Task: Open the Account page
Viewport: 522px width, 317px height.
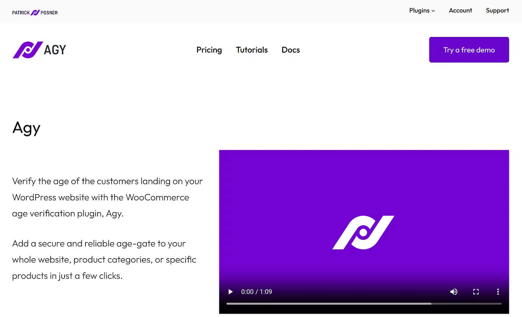Action: click(x=460, y=10)
